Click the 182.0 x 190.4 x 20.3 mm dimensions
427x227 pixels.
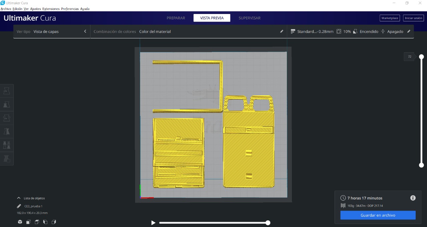click(32, 213)
